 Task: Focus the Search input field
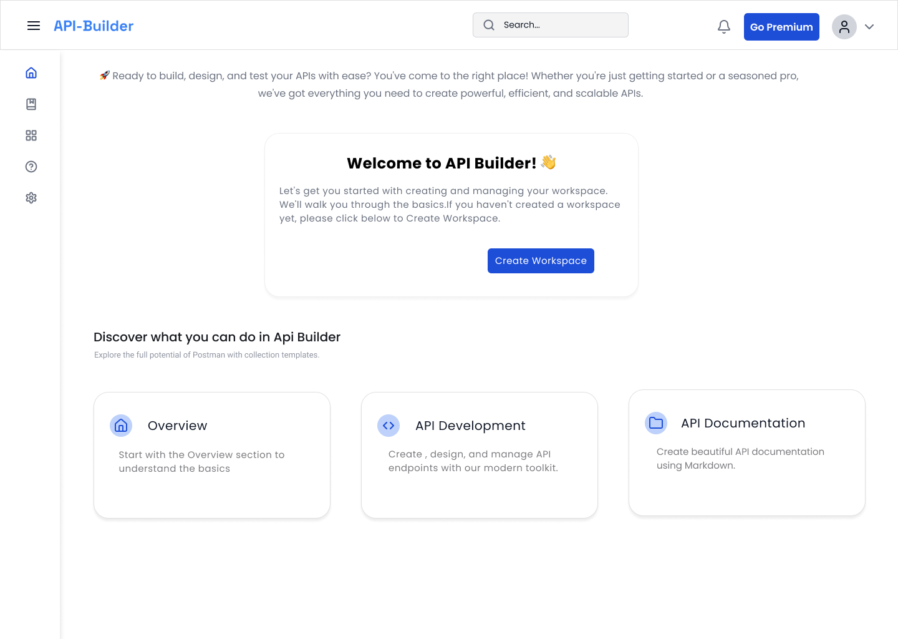[551, 25]
